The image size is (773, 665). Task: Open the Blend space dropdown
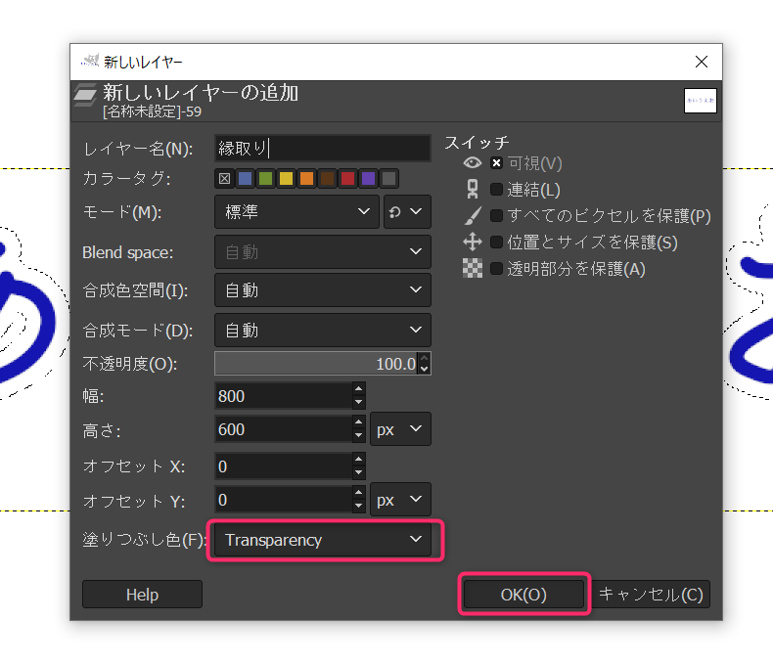click(323, 251)
